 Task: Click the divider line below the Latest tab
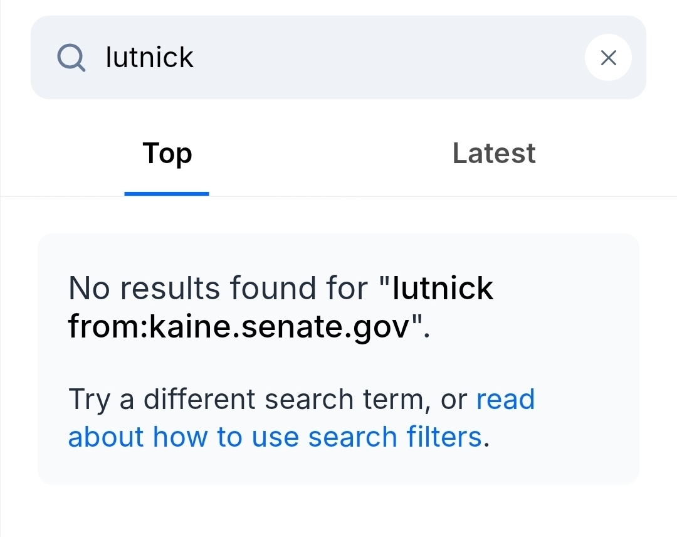tap(494, 196)
